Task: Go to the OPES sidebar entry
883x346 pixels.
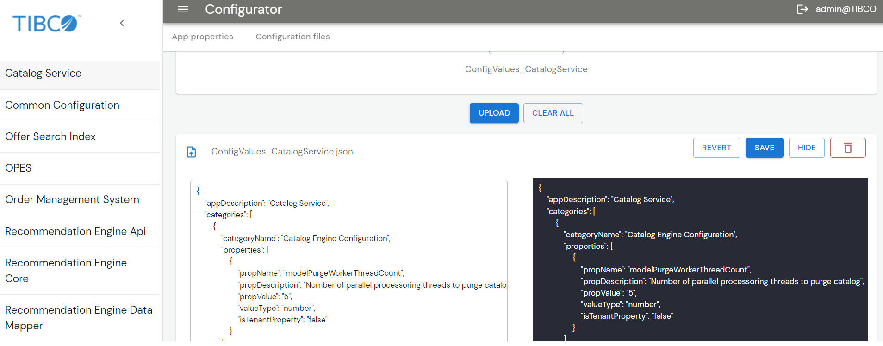Action: tap(19, 168)
